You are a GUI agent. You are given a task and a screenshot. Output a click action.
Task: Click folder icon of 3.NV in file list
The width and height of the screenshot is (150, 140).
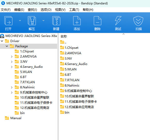pyautogui.click(x=62, y=58)
